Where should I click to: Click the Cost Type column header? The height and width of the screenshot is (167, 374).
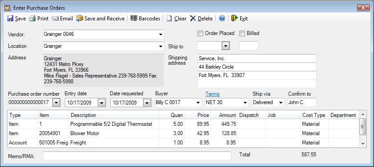(314, 115)
